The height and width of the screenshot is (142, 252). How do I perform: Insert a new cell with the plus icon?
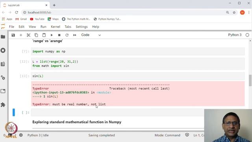pos(21,35)
